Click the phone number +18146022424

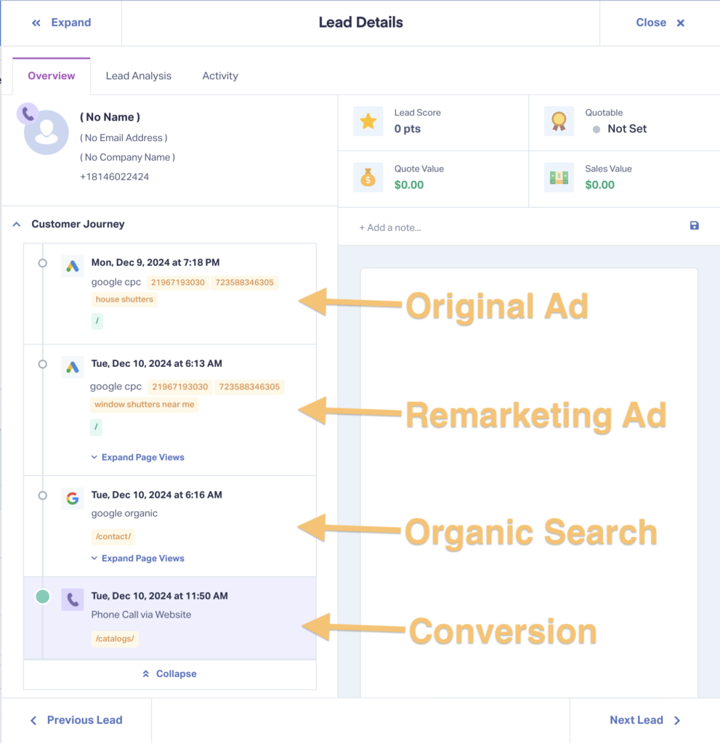click(114, 177)
